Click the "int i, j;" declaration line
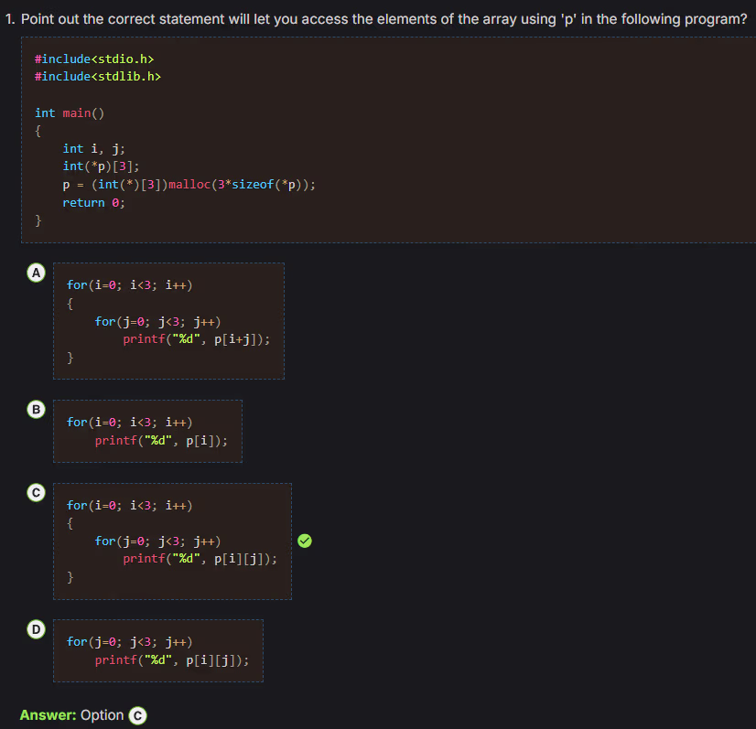This screenshot has width=756, height=729. 94,148
